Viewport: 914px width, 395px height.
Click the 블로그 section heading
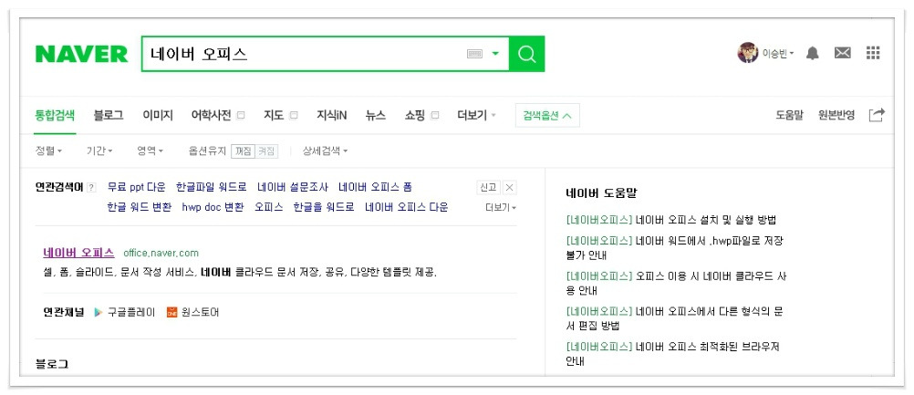coord(52,364)
